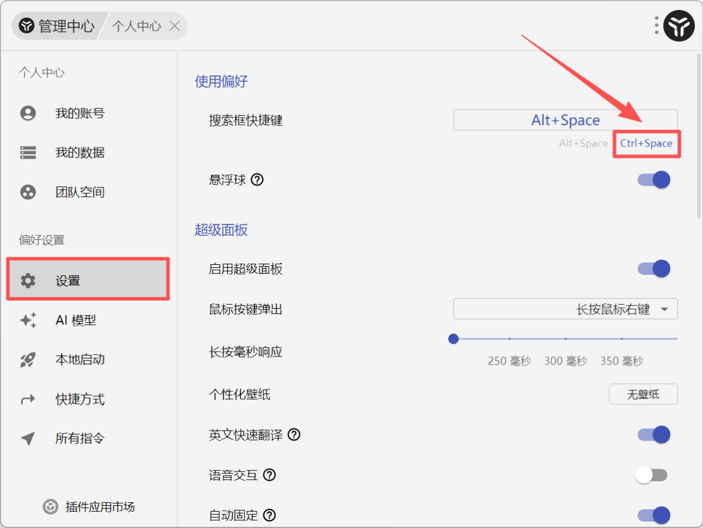Viewport: 703px width, 528px height.
Task: Set 长按毫秒响应 slider to 300 毫秒
Action: (x=565, y=339)
